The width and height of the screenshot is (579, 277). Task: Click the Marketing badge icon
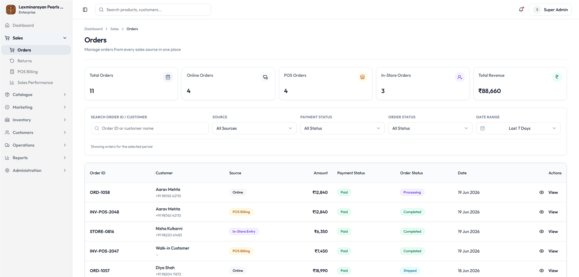pyautogui.click(x=7, y=107)
